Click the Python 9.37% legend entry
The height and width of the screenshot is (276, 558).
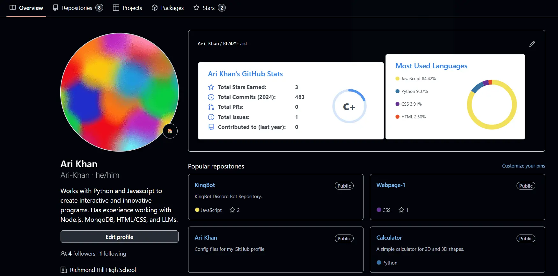click(x=412, y=91)
